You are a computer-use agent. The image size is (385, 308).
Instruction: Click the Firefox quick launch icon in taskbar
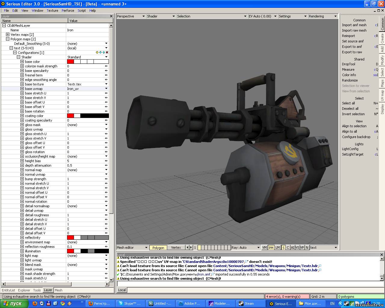(35, 303)
